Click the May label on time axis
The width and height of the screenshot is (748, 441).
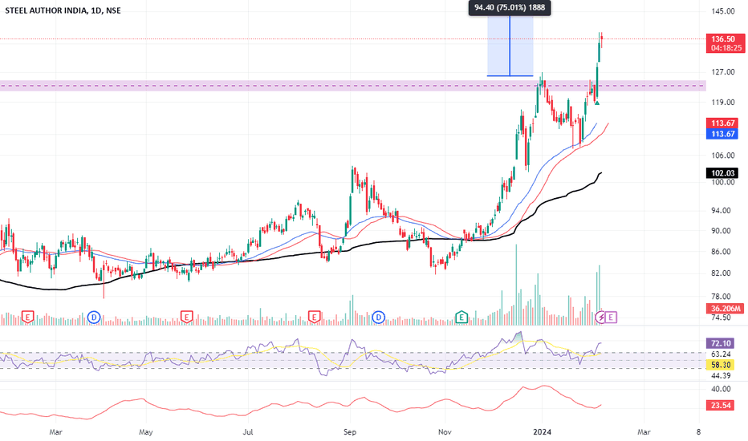[145, 432]
